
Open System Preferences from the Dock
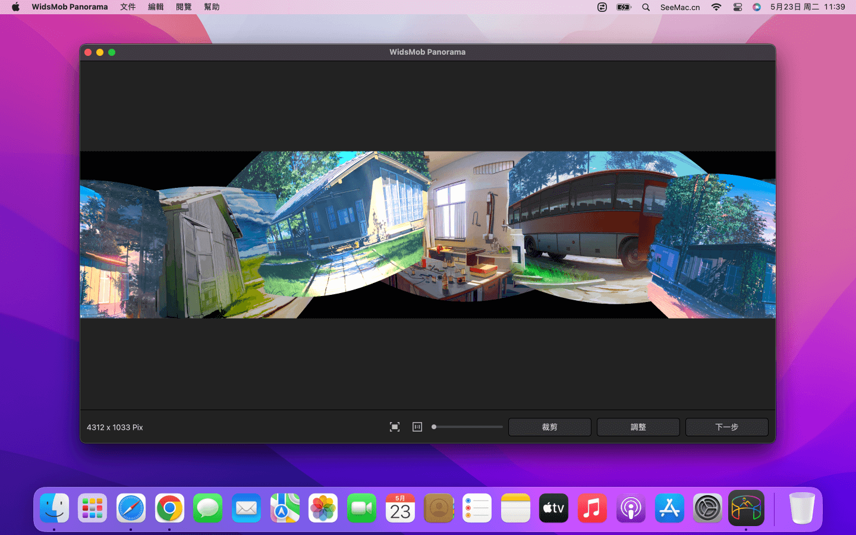[x=707, y=508]
